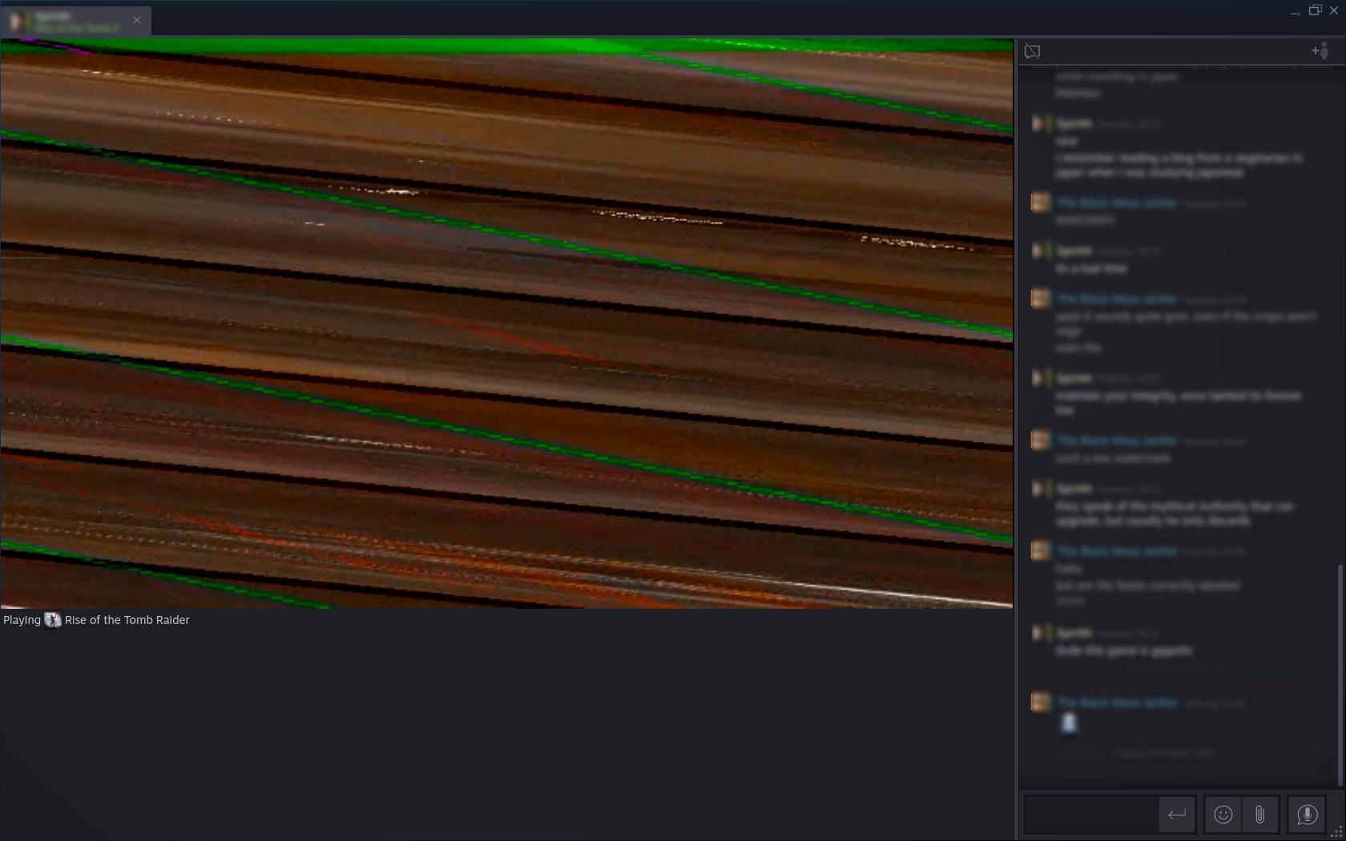The width and height of the screenshot is (1346, 841).
Task: Click the chat history scrollbar thumb
Action: pyautogui.click(x=1340, y=674)
